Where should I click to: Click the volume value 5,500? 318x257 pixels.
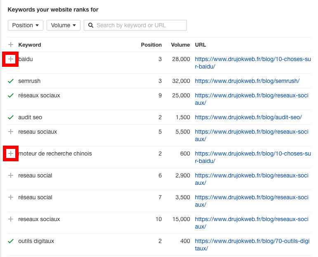coord(183,132)
